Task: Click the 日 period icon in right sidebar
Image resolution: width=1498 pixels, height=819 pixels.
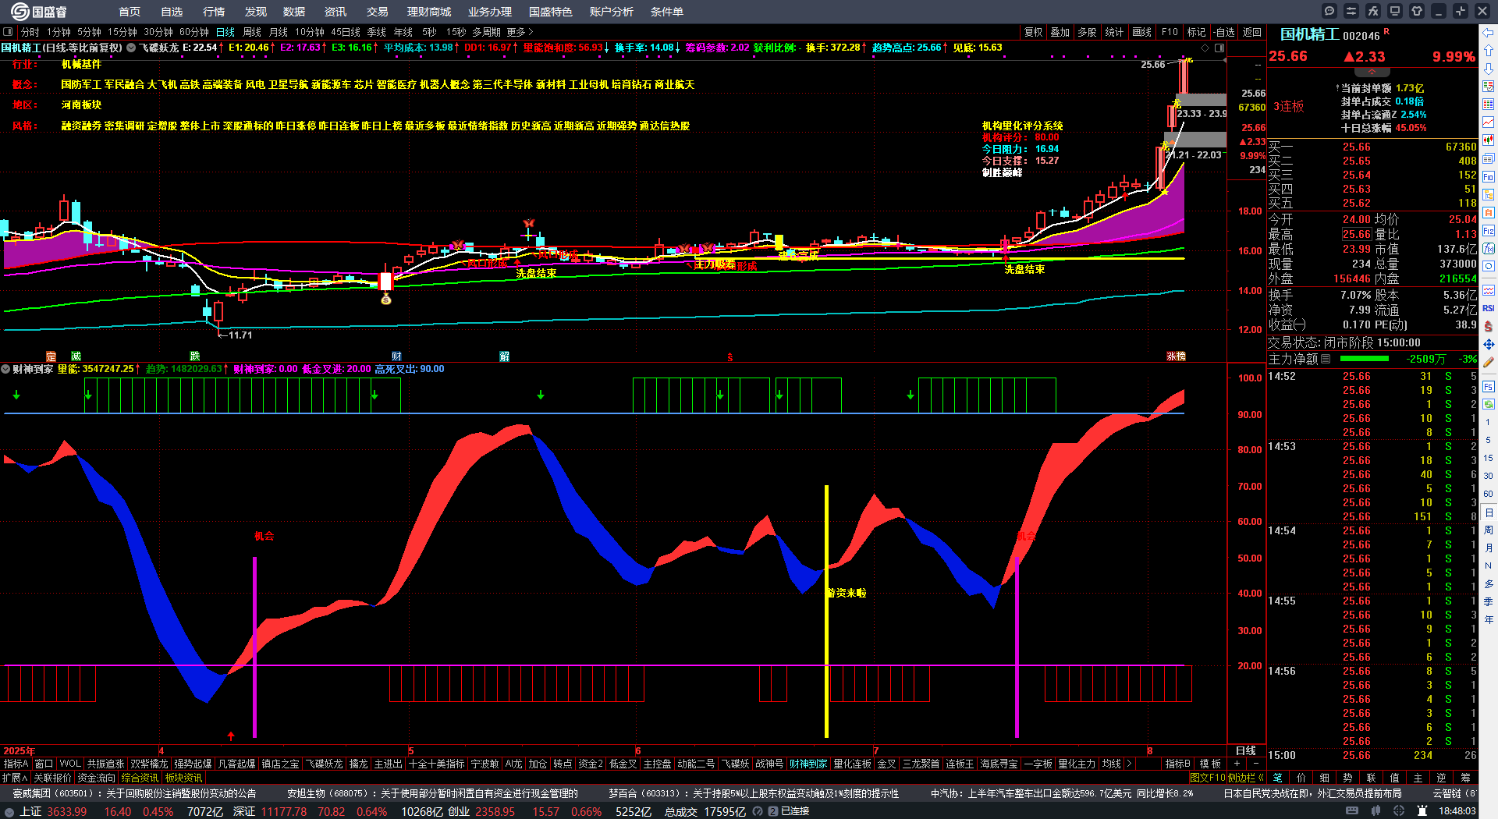Action: click(1489, 512)
